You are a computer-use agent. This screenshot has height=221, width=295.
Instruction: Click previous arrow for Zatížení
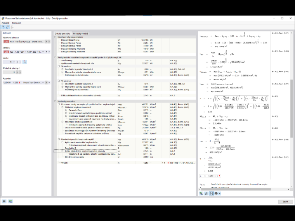click(x=46, y=52)
